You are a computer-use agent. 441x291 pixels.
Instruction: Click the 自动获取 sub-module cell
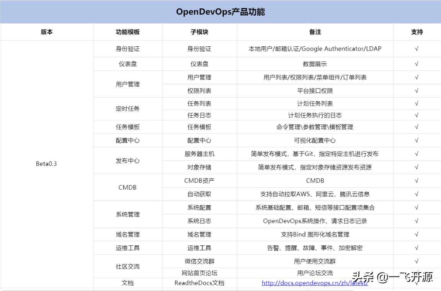pos(199,194)
